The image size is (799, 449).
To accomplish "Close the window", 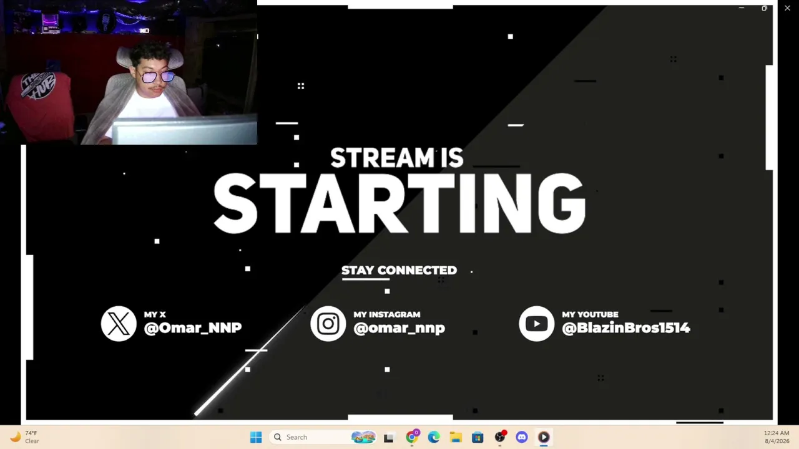I will pyautogui.click(x=787, y=8).
